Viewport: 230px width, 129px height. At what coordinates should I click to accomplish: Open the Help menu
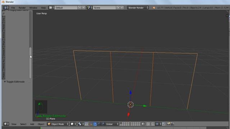[43, 8]
